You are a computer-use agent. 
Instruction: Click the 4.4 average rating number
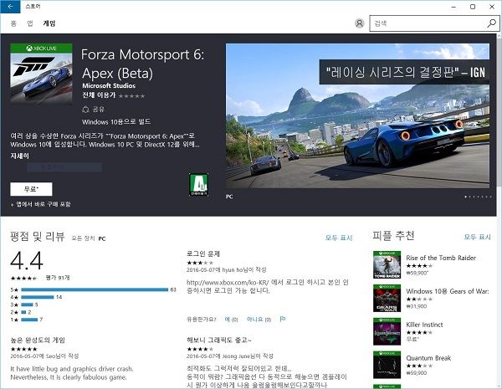pos(27,261)
